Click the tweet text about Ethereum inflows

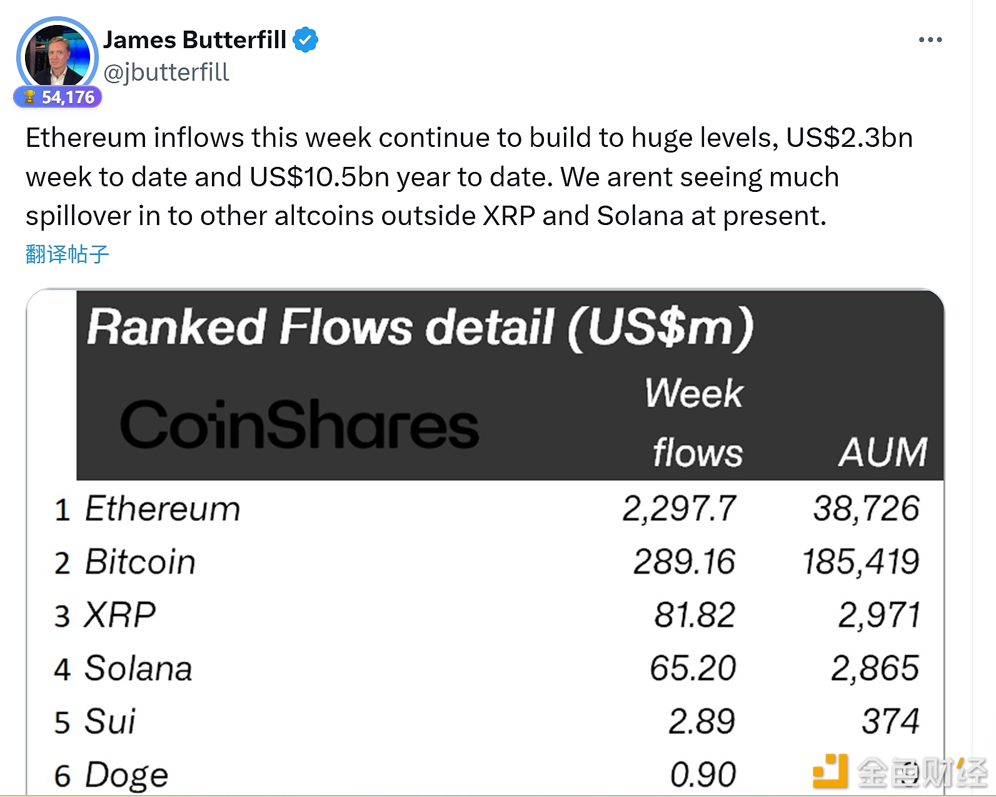(x=469, y=176)
